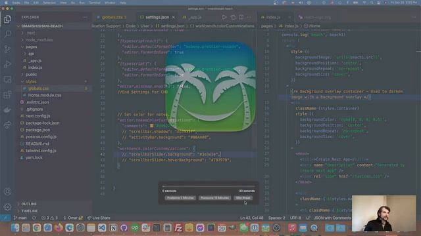The image size is (421, 236).
Task: Launch Firefox from the dock
Action: [x=59, y=227]
